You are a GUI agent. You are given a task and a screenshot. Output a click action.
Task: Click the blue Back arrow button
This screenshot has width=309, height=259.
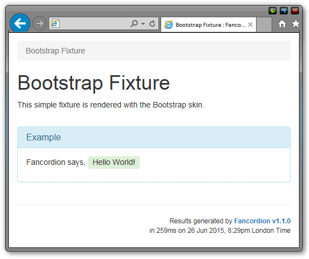tap(20, 23)
